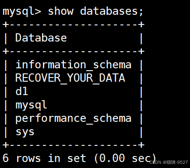Click the (0.00 sec) timing text
The width and height of the screenshot is (190, 168).
coord(125,158)
